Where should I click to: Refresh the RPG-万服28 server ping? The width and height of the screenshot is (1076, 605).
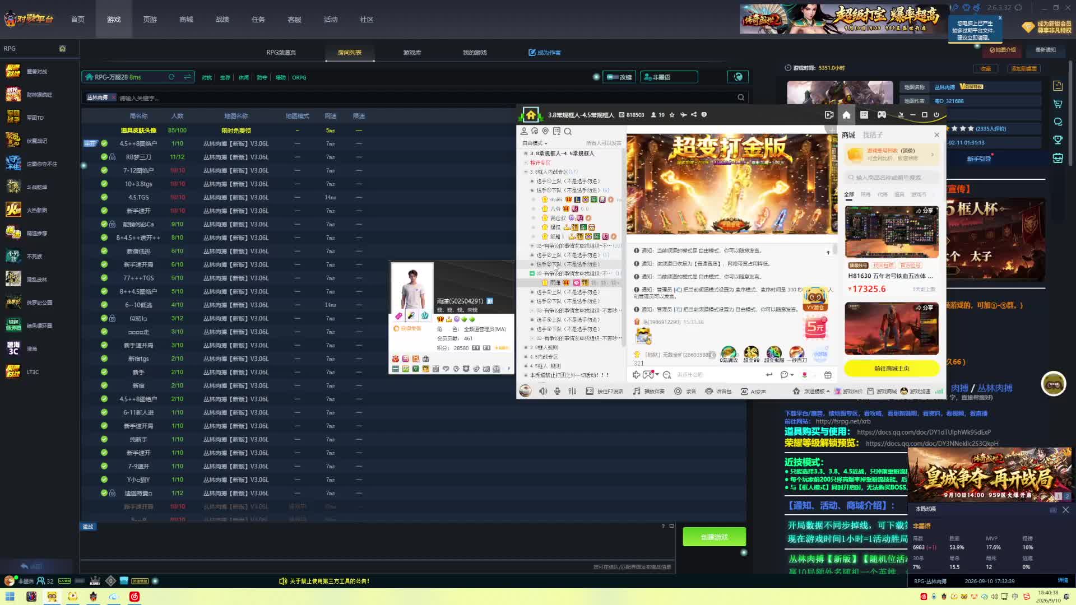coord(171,77)
